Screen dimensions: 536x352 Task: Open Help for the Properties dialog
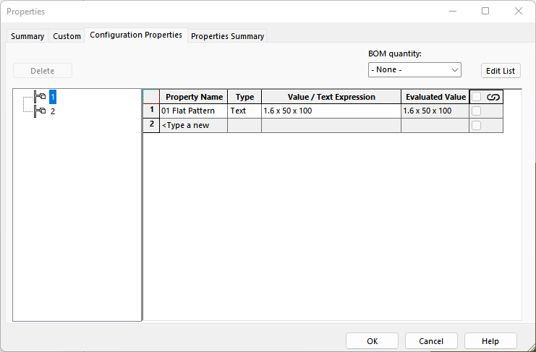point(490,341)
